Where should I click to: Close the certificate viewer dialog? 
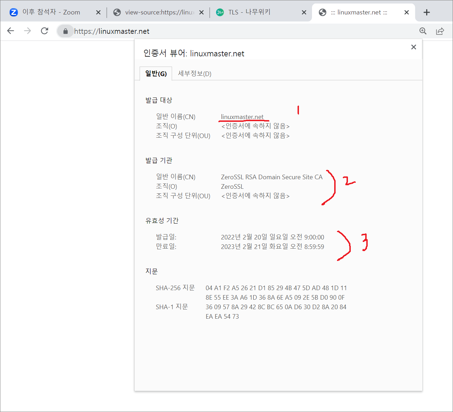414,47
